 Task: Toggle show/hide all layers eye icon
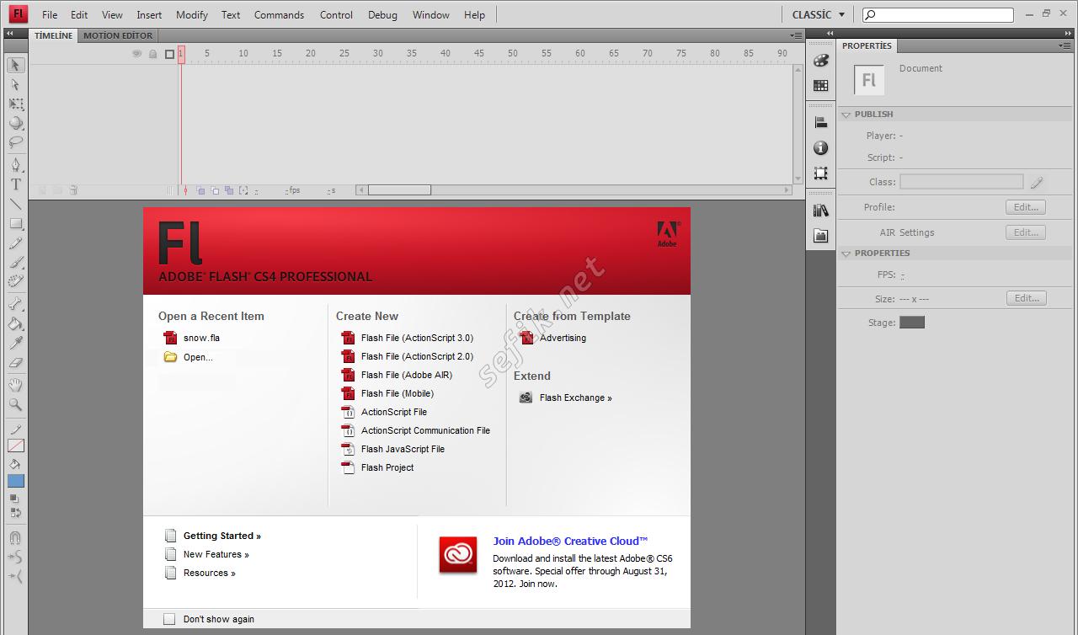click(x=136, y=54)
